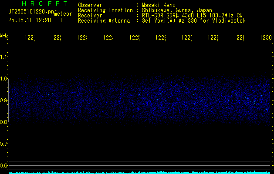Screen dimensions: 274x174
Task: Click the 'Observer' label
Action: [90, 5]
